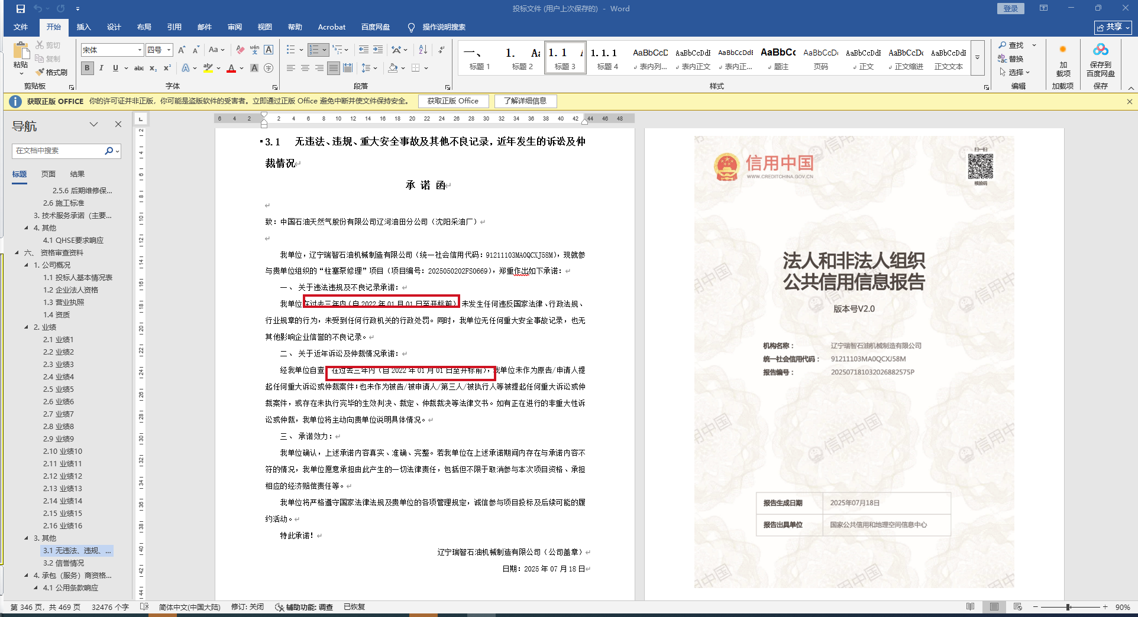This screenshot has width=1138, height=617.
Task: Open the 加载项 add-ins button
Action: [x=1063, y=60]
